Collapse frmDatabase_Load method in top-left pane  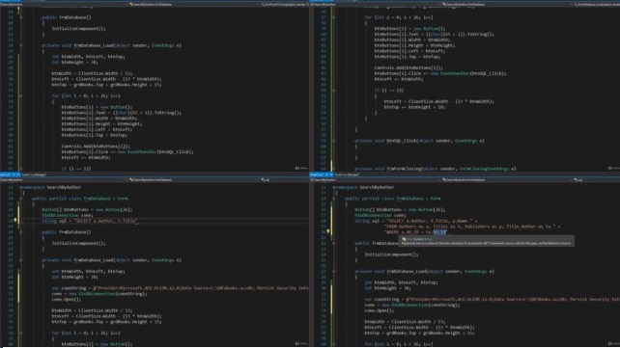[x=21, y=45]
